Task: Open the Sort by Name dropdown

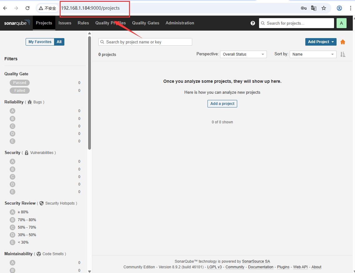Action: [x=313, y=54]
